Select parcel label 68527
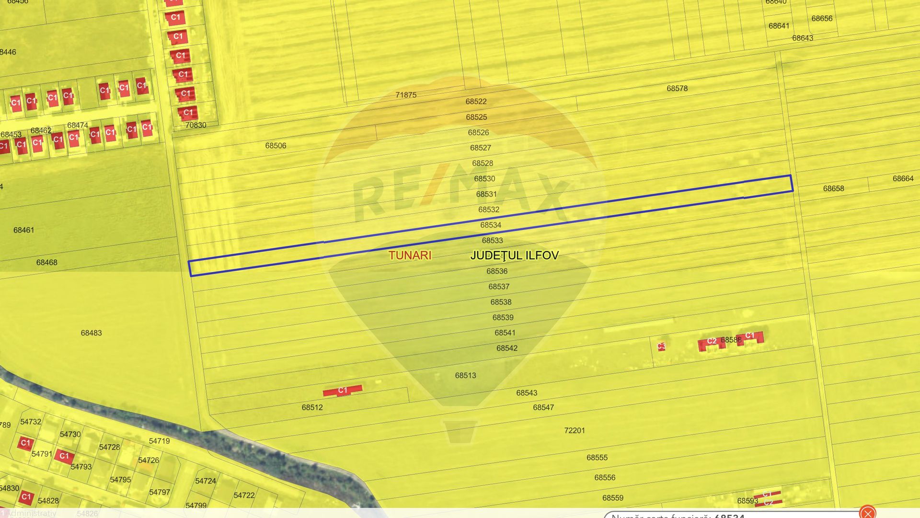 coord(481,148)
